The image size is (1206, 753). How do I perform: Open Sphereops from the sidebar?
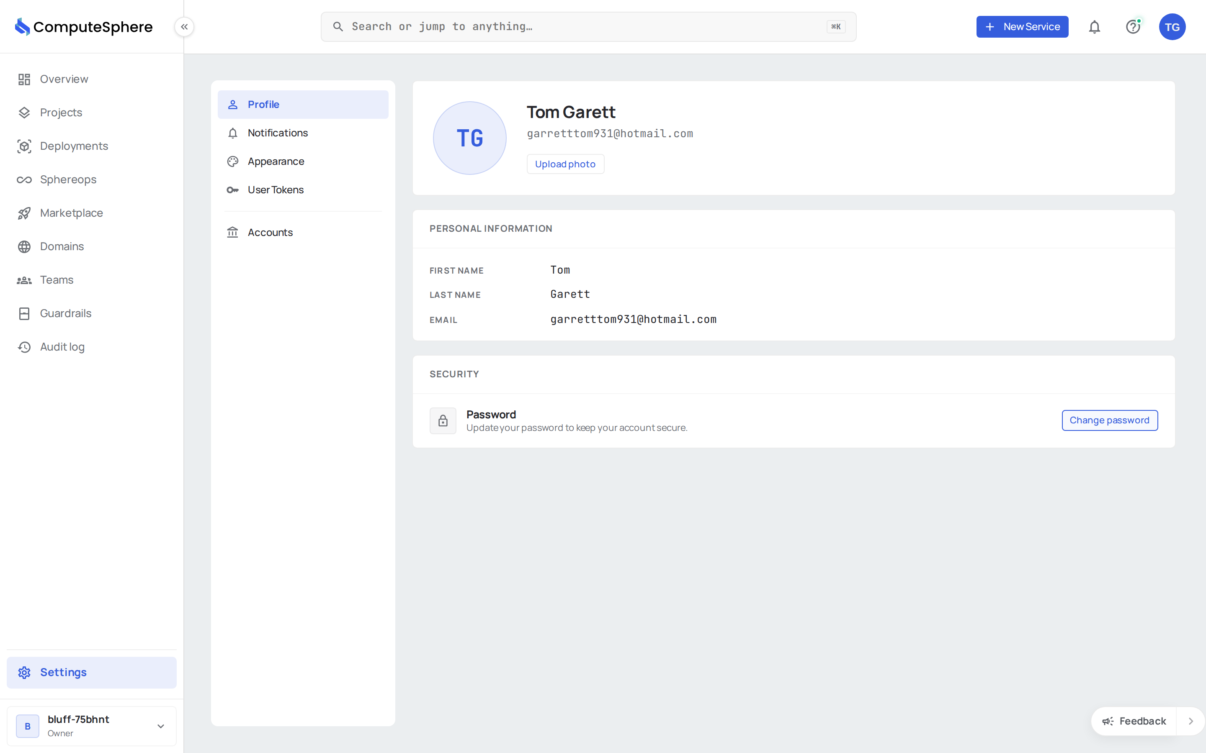point(92,180)
